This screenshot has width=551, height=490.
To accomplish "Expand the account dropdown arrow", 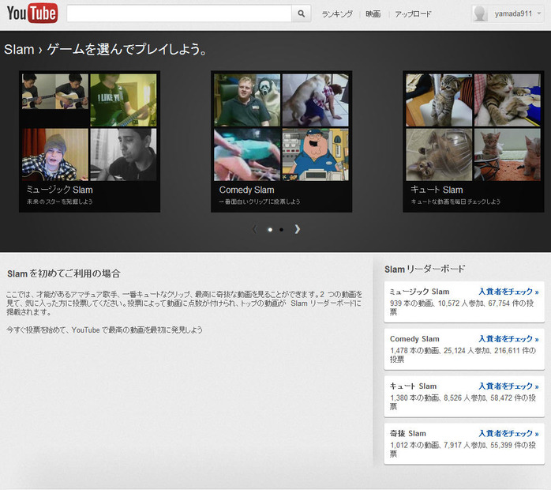I will coord(539,13).
